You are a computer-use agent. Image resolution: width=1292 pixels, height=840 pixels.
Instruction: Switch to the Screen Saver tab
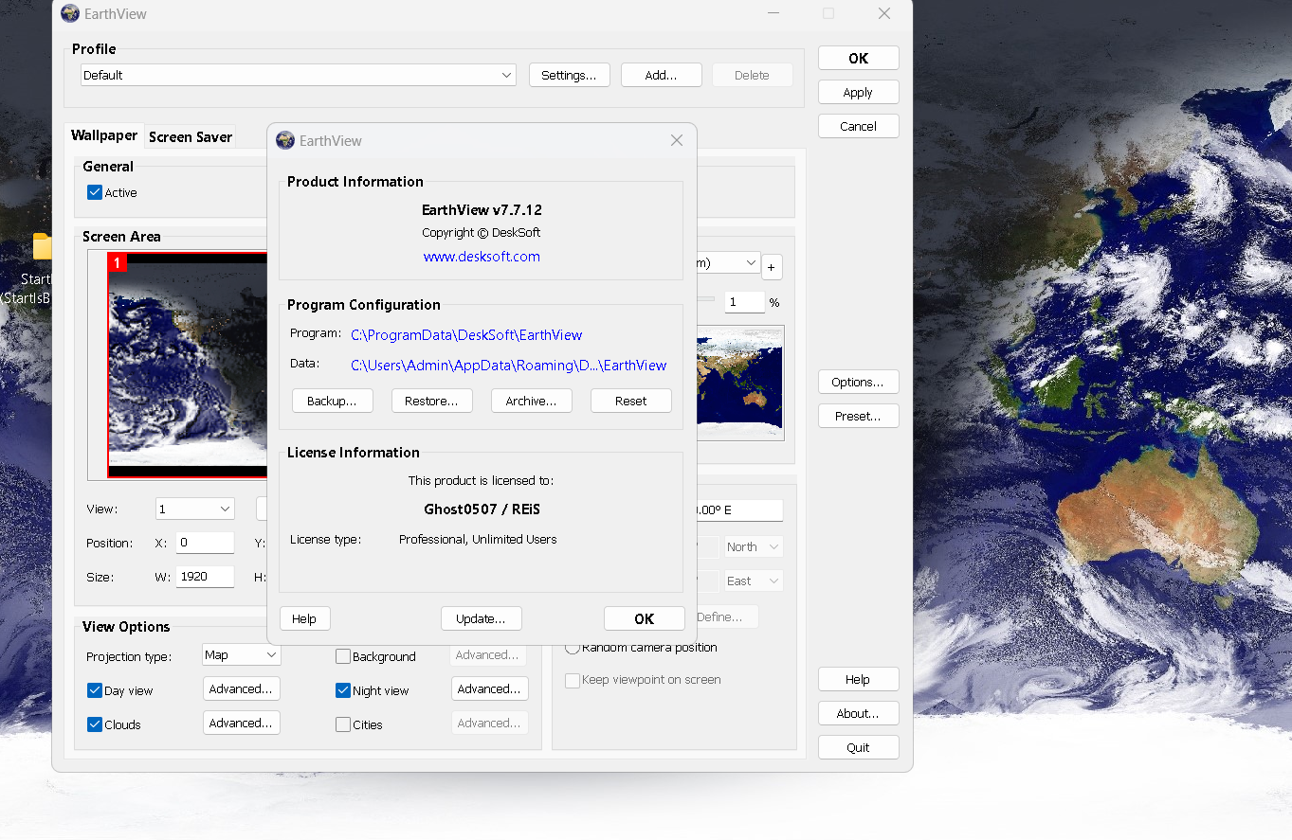coord(191,136)
